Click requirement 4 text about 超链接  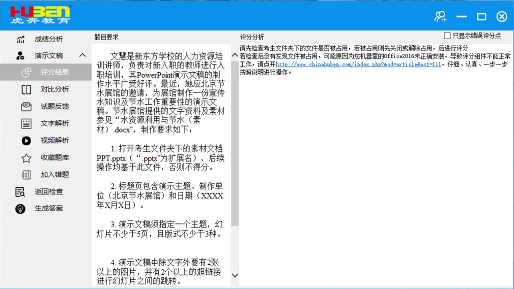tap(159, 272)
